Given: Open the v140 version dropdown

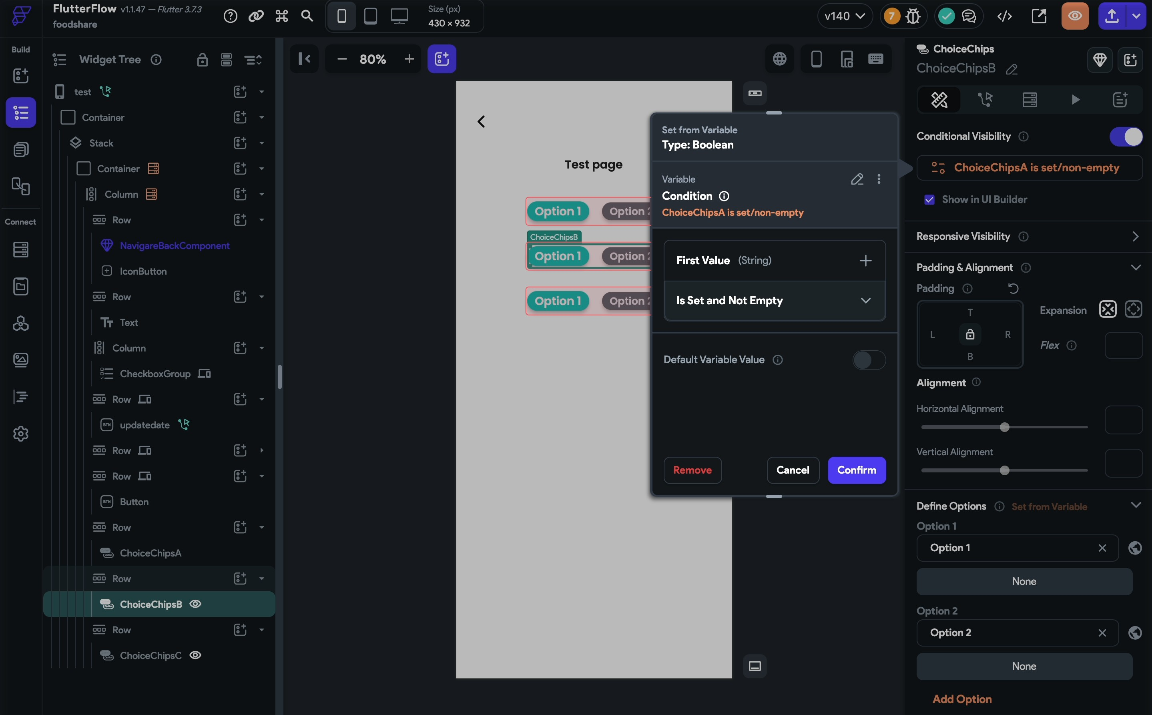Looking at the screenshot, I should [x=845, y=16].
